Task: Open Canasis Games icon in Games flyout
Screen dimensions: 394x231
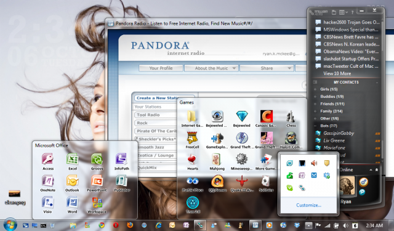Action: pos(266,119)
